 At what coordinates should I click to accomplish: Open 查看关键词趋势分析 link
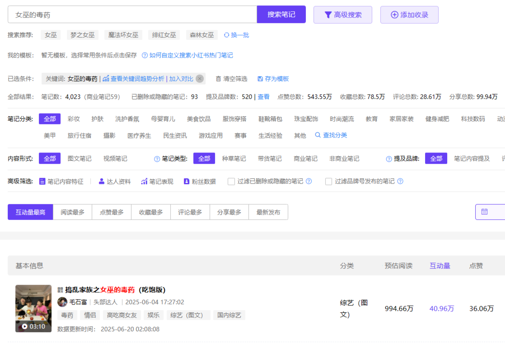[137, 79]
